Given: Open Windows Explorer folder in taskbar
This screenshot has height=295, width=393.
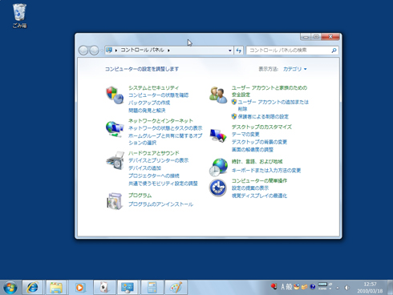Looking at the screenshot, I should pyautogui.click(x=56, y=288).
